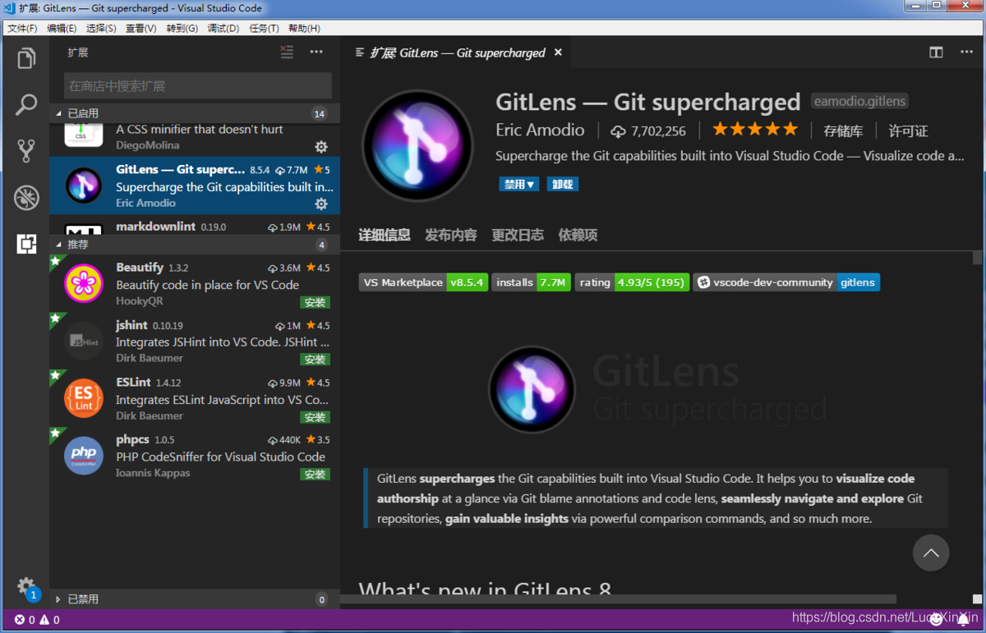Click the install count cloud icon
The image size is (986, 633).
tap(618, 131)
